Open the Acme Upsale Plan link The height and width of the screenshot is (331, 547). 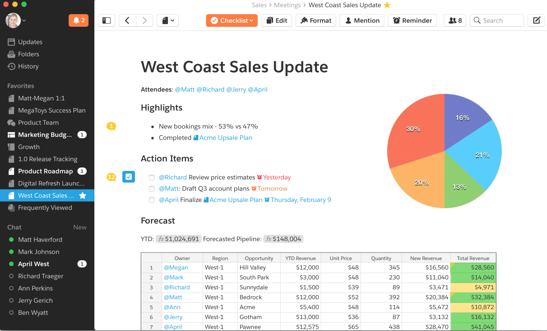pos(225,137)
